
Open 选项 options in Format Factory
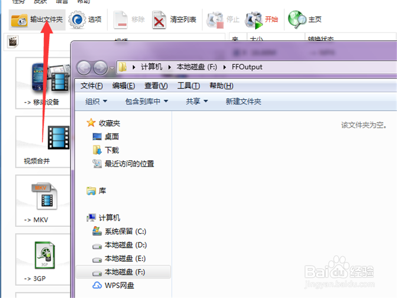pyautogui.click(x=85, y=19)
